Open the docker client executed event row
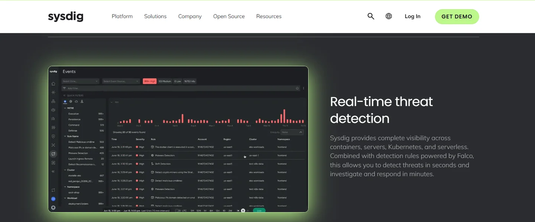This screenshot has height=222, width=535. (208, 147)
